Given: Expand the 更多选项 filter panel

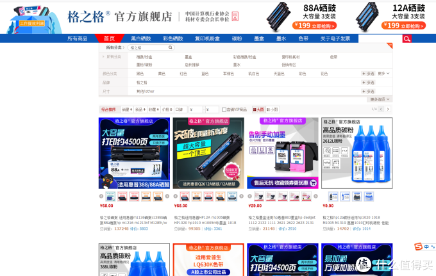Looking at the screenshot, I should (x=380, y=99).
